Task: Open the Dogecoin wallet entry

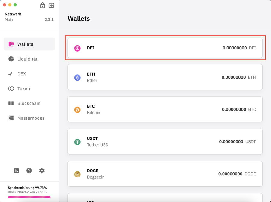Action: [165, 174]
